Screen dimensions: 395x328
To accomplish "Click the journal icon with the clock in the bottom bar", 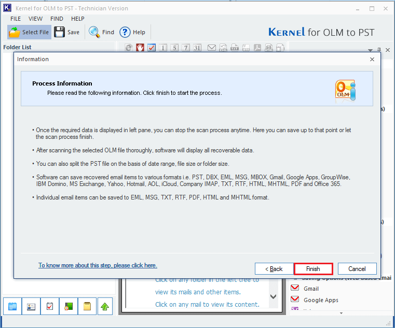I will 69,306.
